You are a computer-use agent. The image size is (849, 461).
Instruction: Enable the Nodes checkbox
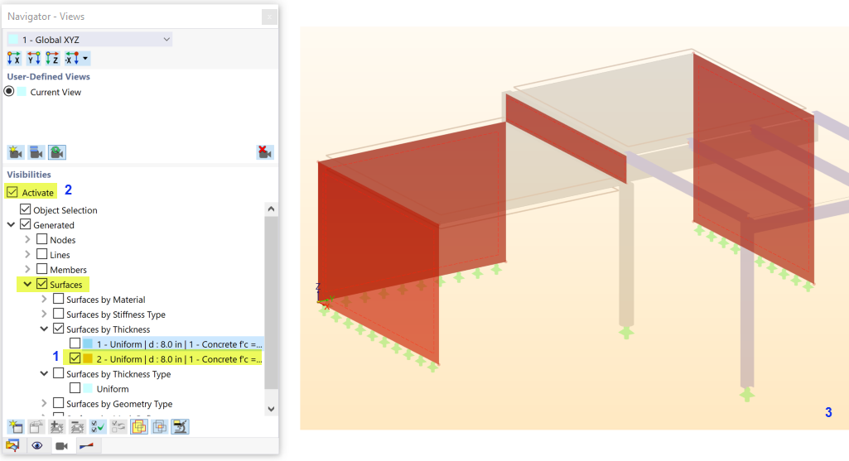(42, 239)
